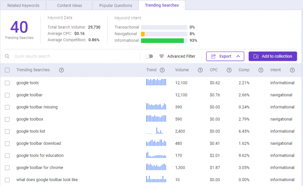This screenshot has height=186, width=303.
Task: Open trend chart for google toolbar for chrome
Action: pyautogui.click(x=156, y=167)
